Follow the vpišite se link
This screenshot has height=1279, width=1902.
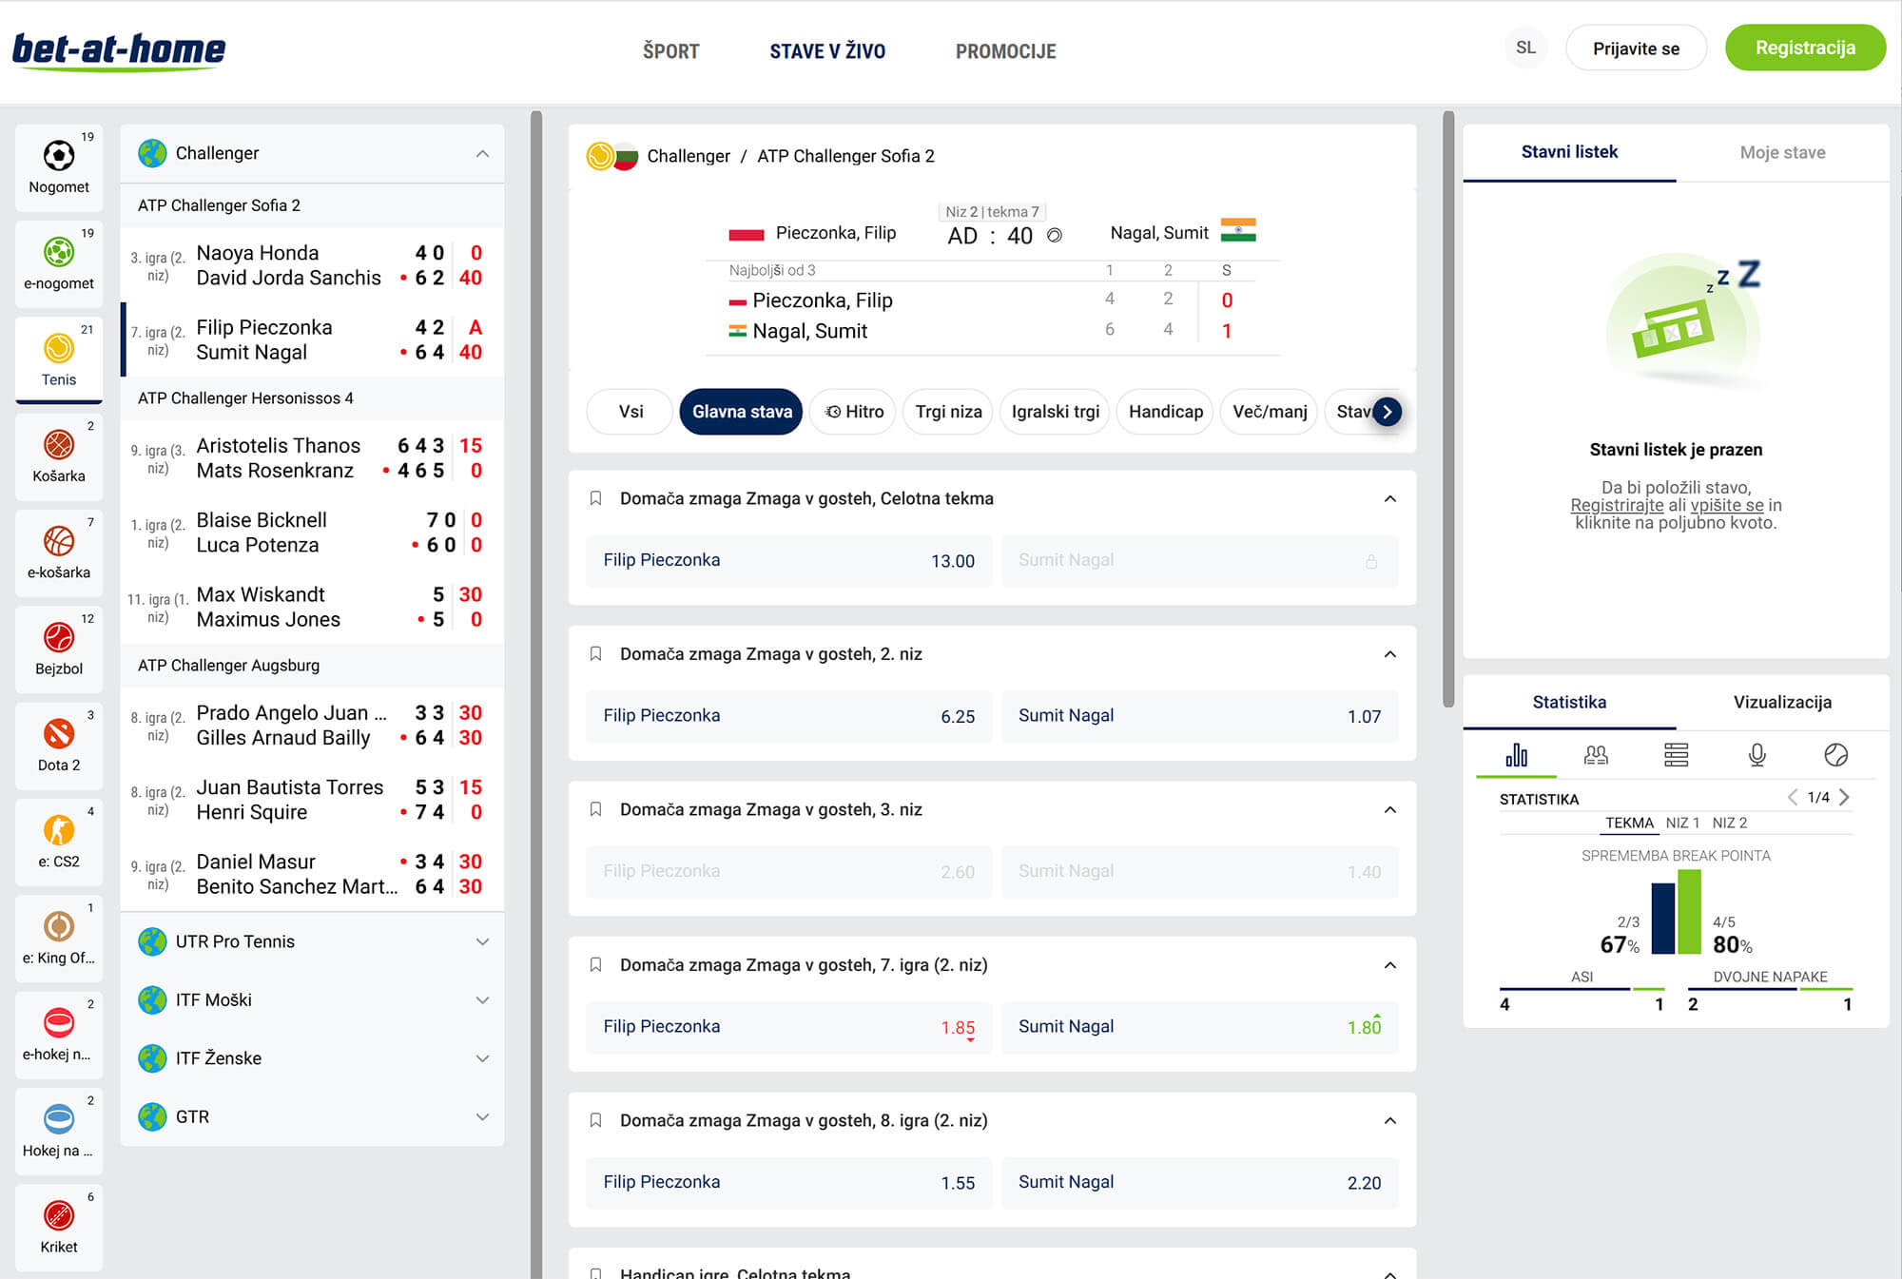point(1727,506)
